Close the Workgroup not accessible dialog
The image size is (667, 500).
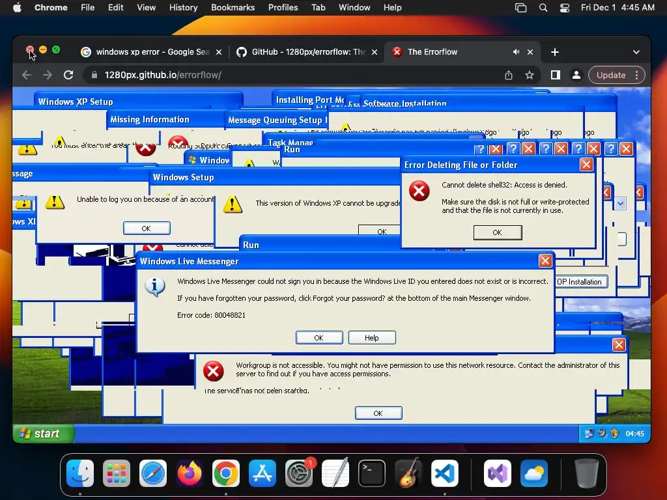click(619, 344)
